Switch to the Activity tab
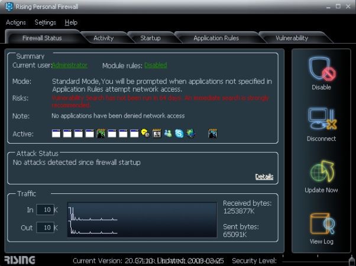This screenshot has width=356, height=266. [x=103, y=38]
